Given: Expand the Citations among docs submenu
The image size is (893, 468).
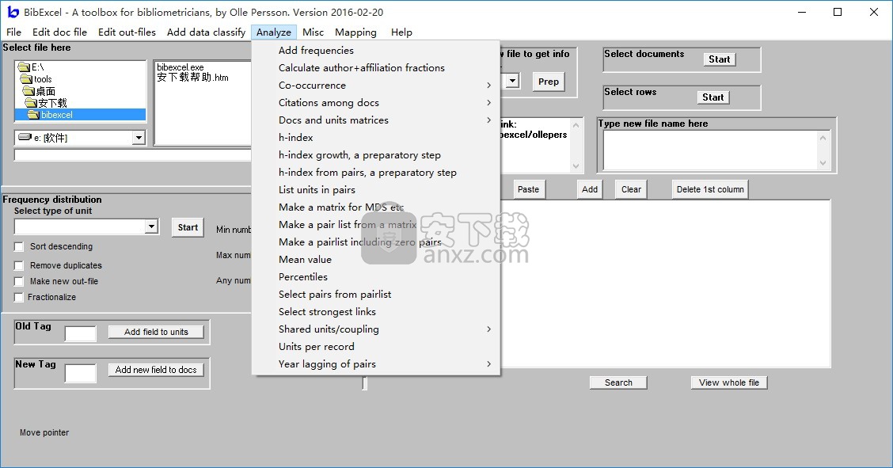Looking at the screenshot, I should (x=376, y=102).
